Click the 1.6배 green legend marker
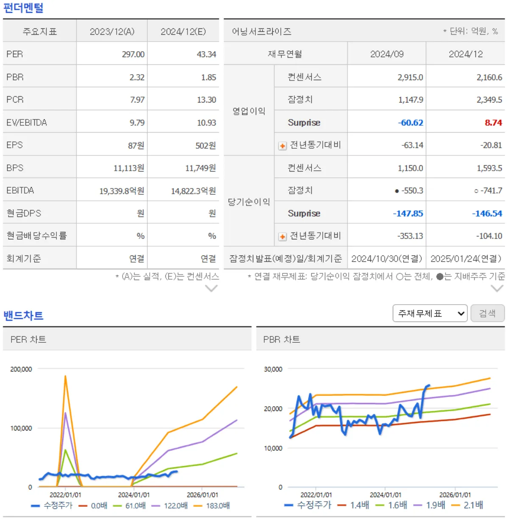509x519 pixels. (379, 505)
